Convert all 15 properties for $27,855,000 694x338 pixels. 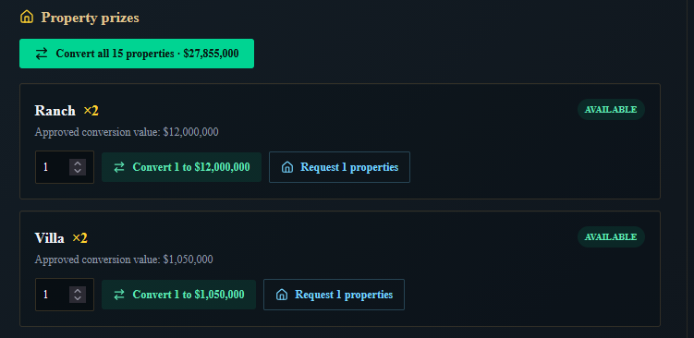click(137, 54)
